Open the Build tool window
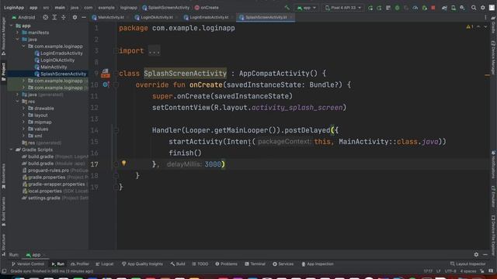The image size is (497, 279). pos(178,264)
